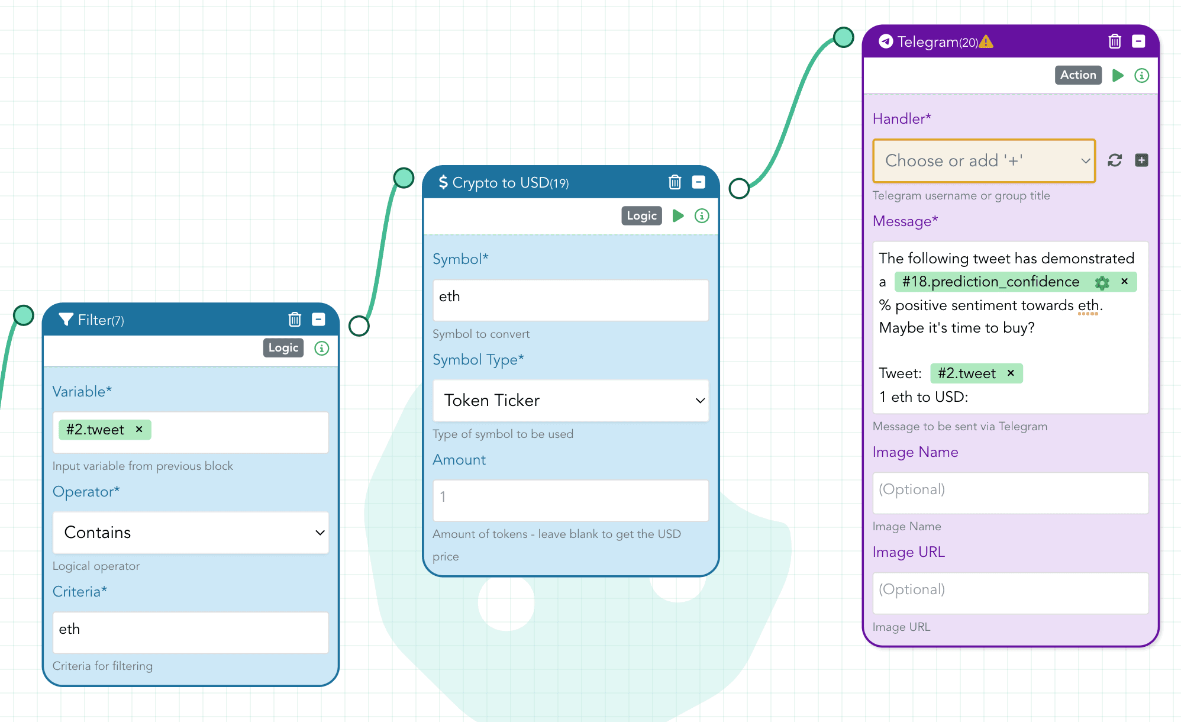The width and height of the screenshot is (1181, 722).
Task: Click the delete icon on Crypto to USD block
Action: coord(675,183)
